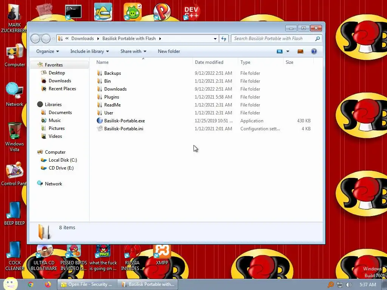Select the Basilisk-Portable.exe application icon

point(99,120)
